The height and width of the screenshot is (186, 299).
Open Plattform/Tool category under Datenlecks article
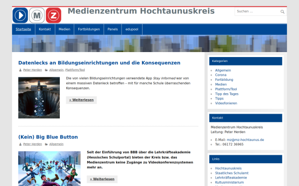click(x=75, y=70)
